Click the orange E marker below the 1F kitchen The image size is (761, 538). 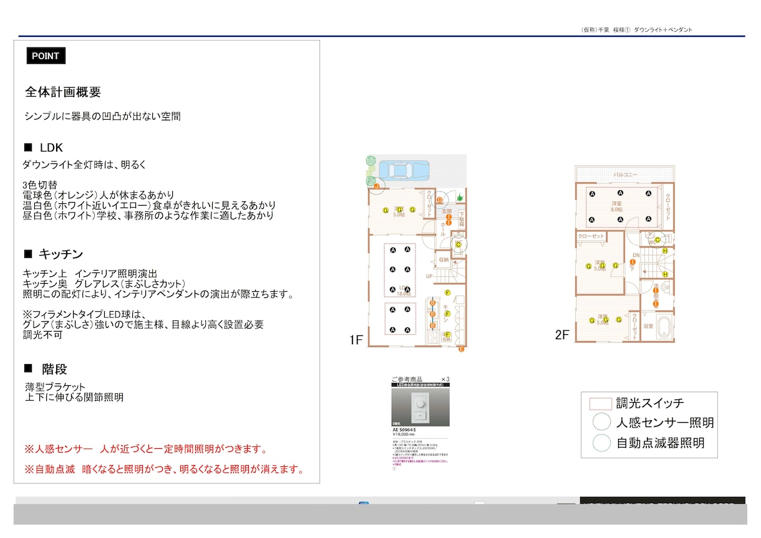tap(461, 350)
